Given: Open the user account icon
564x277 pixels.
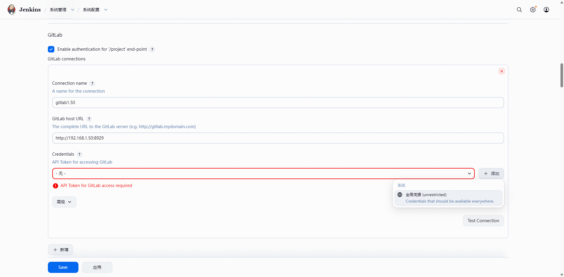Looking at the screenshot, I should click(546, 10).
